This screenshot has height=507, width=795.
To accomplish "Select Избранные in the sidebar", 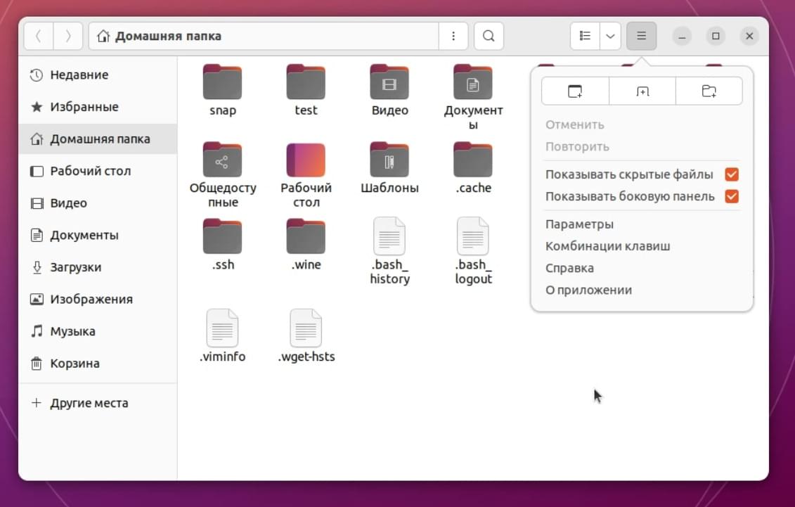I will coord(98,107).
